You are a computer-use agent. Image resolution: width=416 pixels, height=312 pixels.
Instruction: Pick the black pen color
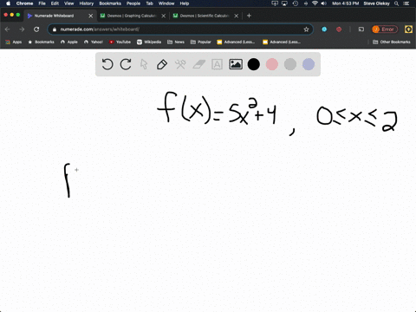[254, 64]
